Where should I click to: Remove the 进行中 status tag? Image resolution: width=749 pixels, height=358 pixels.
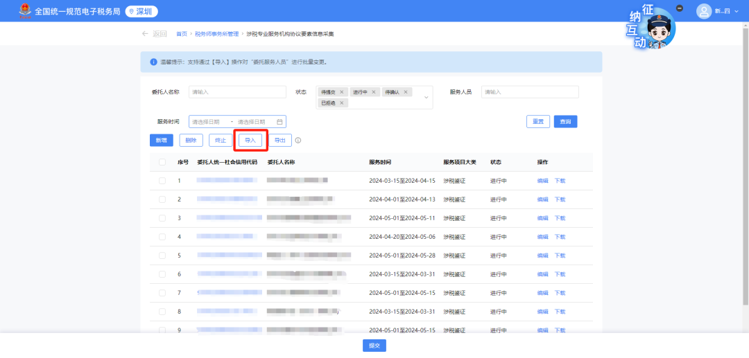coord(374,92)
